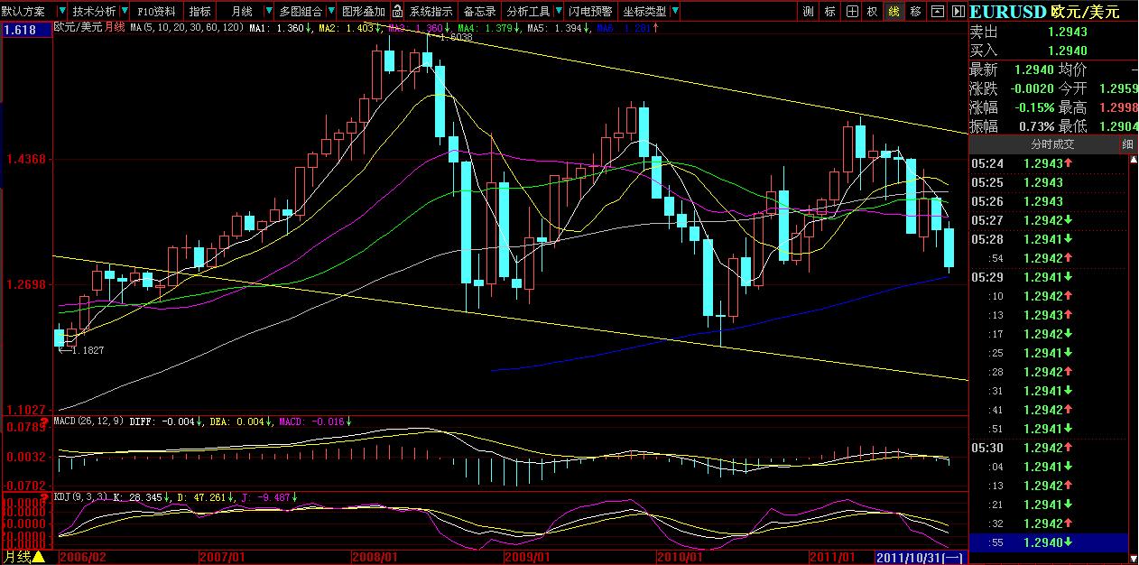Click the 最高 value 1.2998

pyautogui.click(x=1118, y=107)
